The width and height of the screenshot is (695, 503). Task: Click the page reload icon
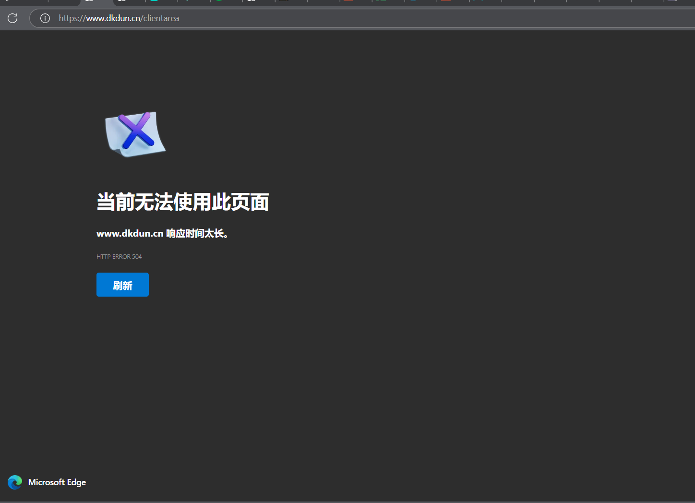(12, 18)
